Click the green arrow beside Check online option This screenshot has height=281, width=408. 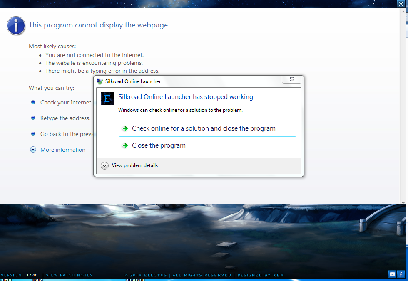[125, 128]
